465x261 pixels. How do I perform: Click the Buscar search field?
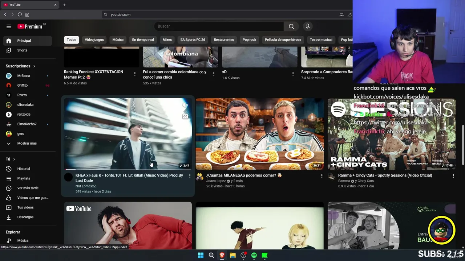[219, 26]
